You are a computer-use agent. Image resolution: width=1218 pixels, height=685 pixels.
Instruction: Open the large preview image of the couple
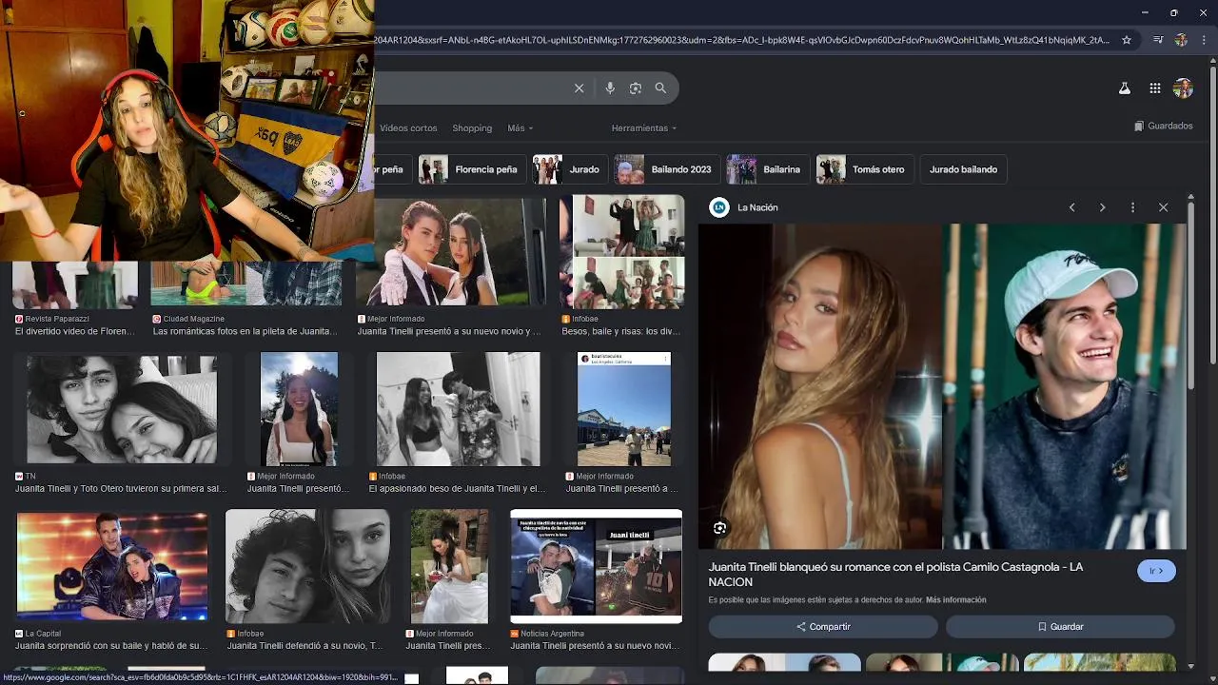click(x=942, y=386)
